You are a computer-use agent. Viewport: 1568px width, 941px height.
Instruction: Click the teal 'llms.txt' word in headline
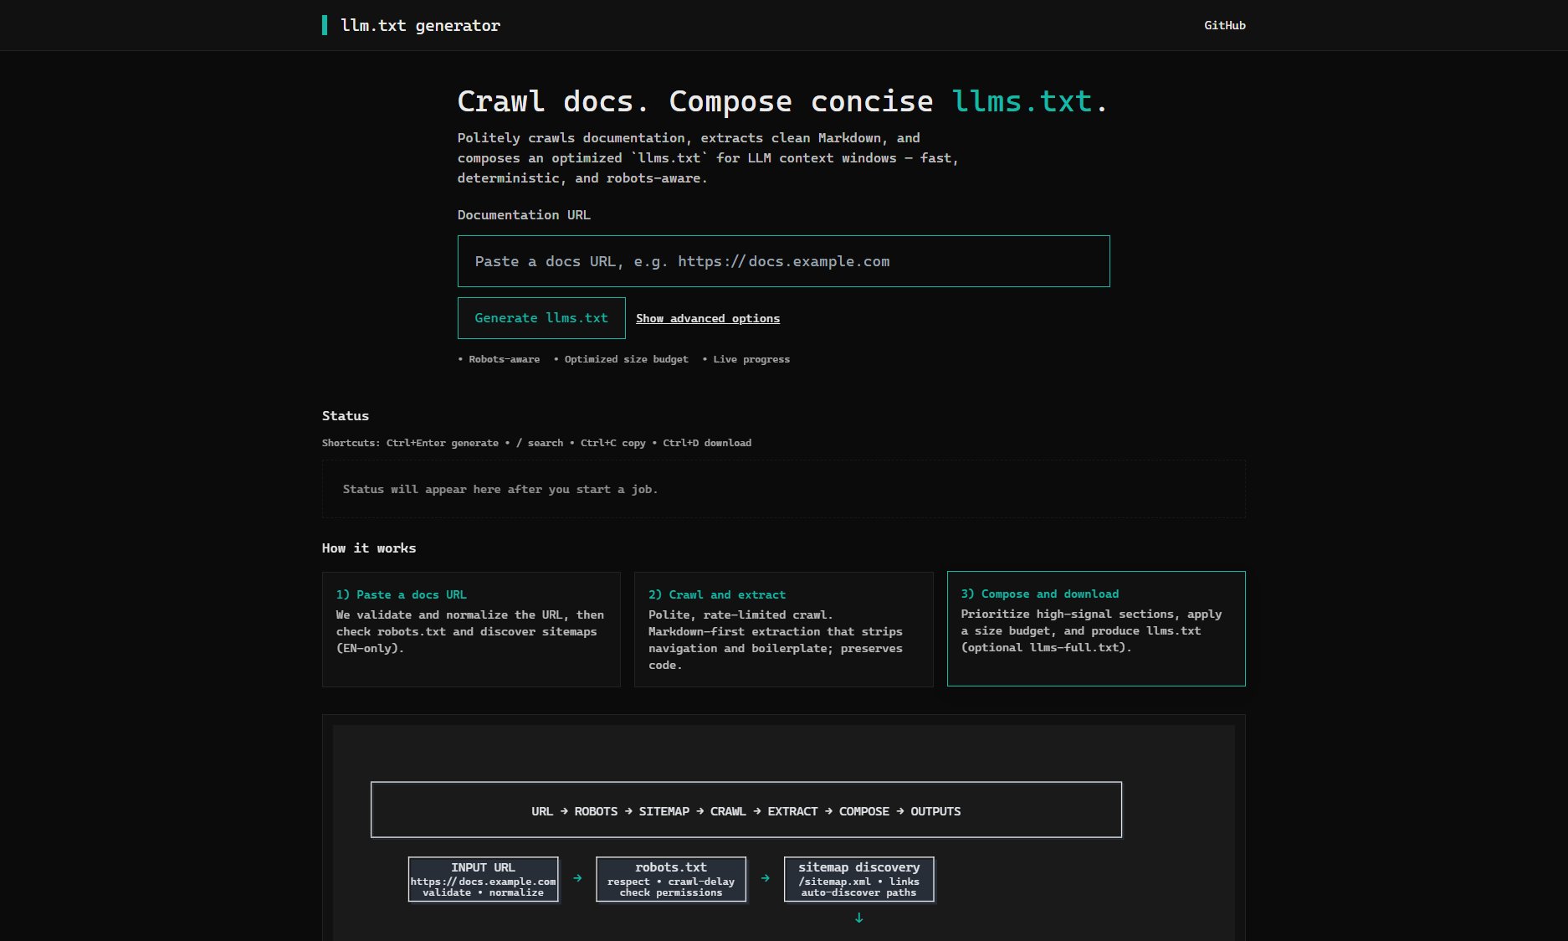coord(1022,101)
